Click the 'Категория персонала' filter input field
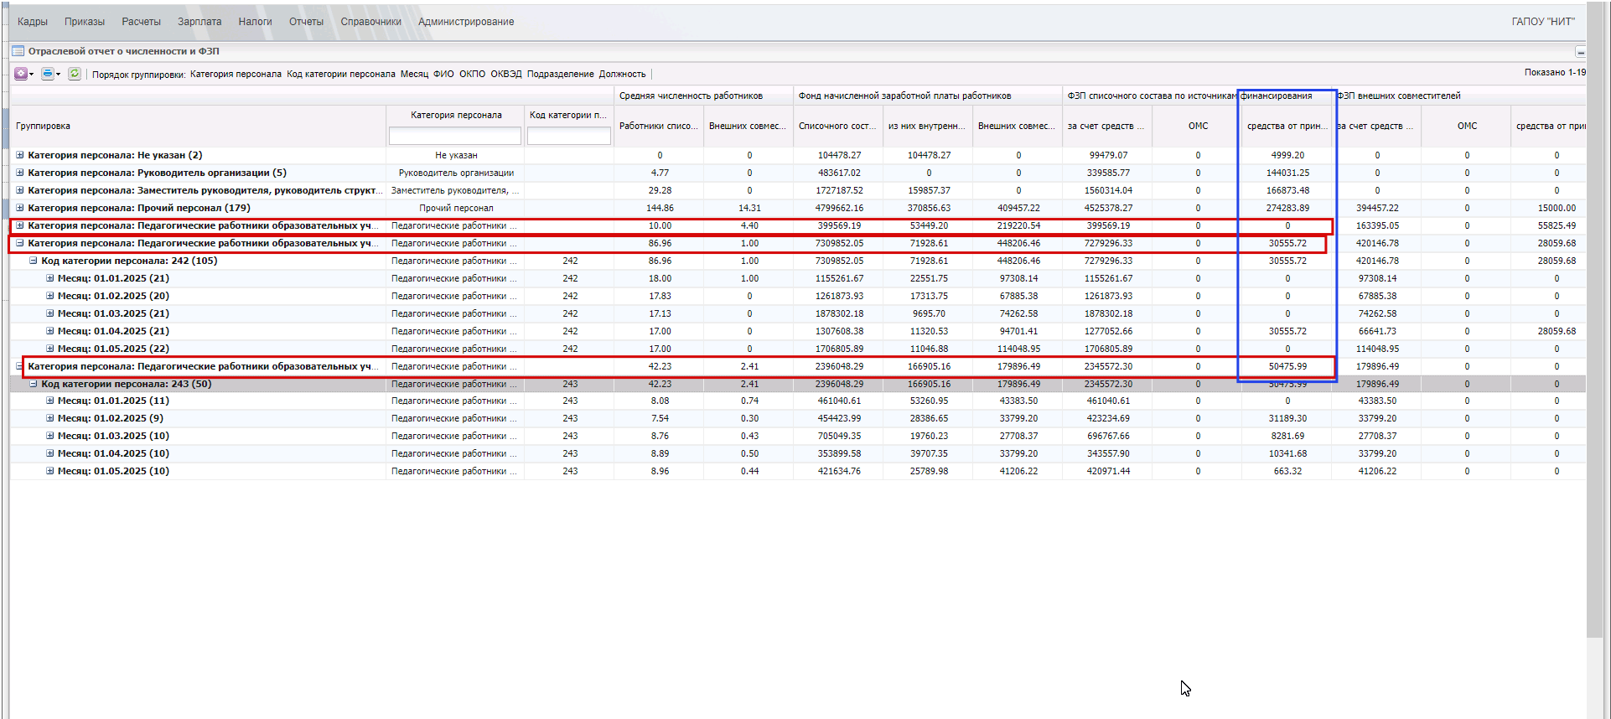 tap(455, 136)
